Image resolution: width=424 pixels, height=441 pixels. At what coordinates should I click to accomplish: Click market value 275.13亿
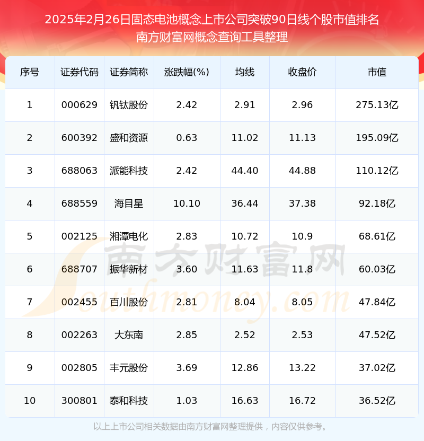click(377, 105)
